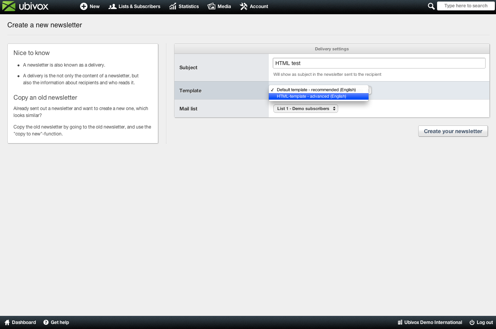Click the Log out power icon

(472, 322)
